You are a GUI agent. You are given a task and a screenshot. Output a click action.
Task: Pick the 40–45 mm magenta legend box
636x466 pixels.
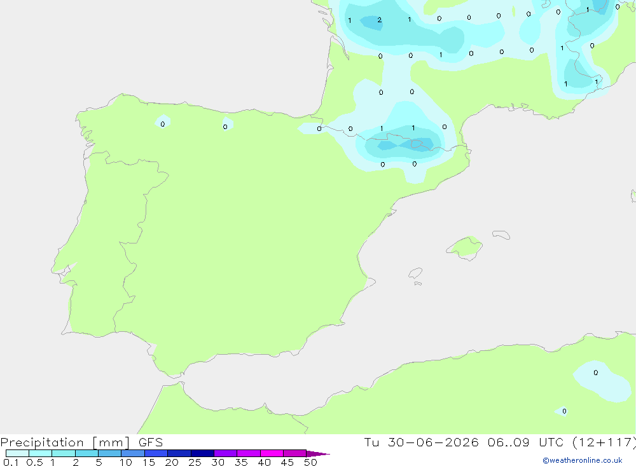point(272,453)
